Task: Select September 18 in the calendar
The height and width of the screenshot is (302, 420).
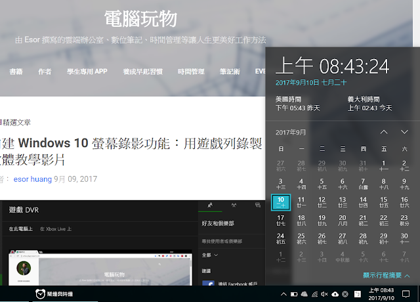Action: tap(301, 221)
